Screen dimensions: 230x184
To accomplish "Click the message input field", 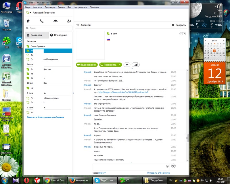I will (x=129, y=167).
